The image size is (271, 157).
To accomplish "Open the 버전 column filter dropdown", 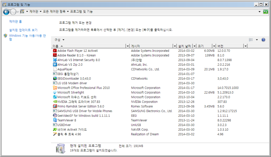I will tap(246, 46).
